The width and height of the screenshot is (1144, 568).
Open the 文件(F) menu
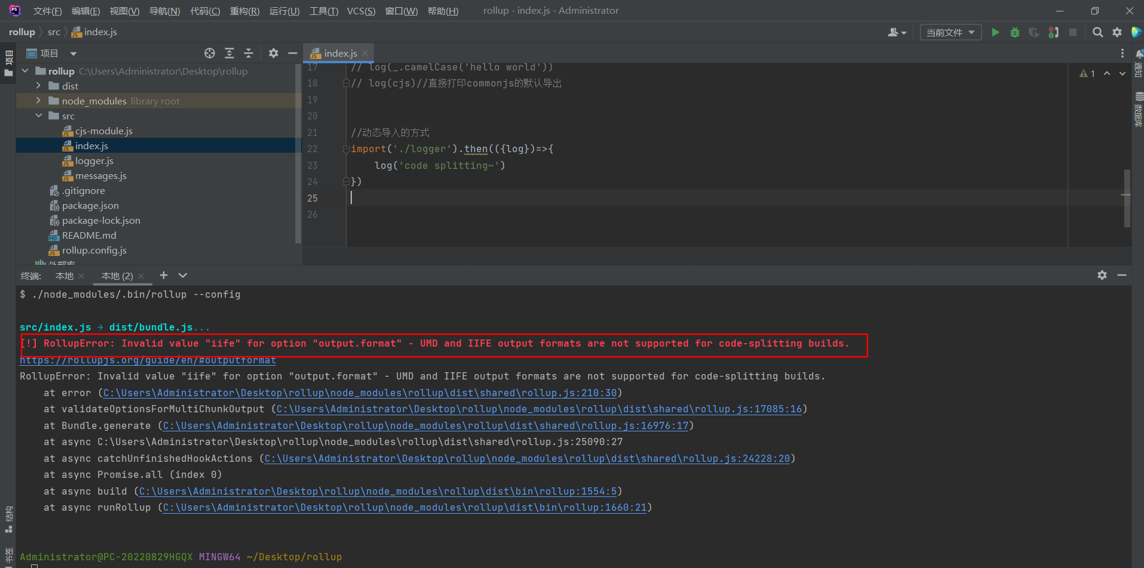[47, 11]
